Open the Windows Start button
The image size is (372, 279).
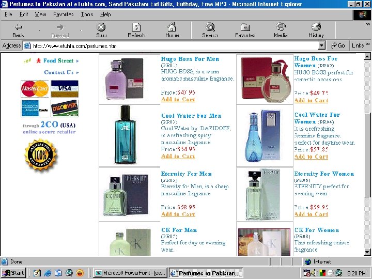pyautogui.click(x=13, y=273)
